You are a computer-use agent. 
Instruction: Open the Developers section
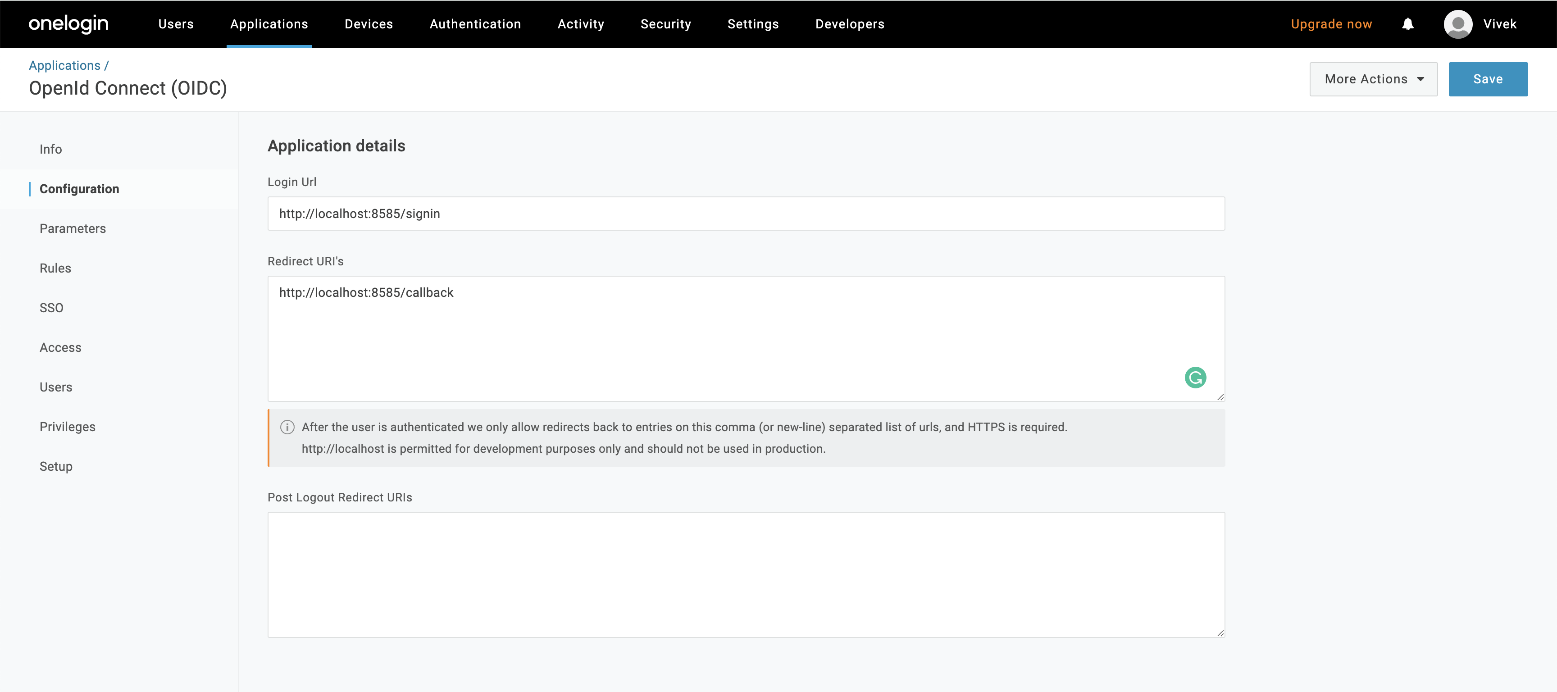849,23
